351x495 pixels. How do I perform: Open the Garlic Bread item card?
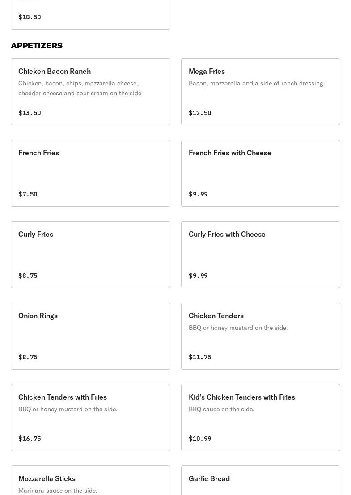[260, 481]
